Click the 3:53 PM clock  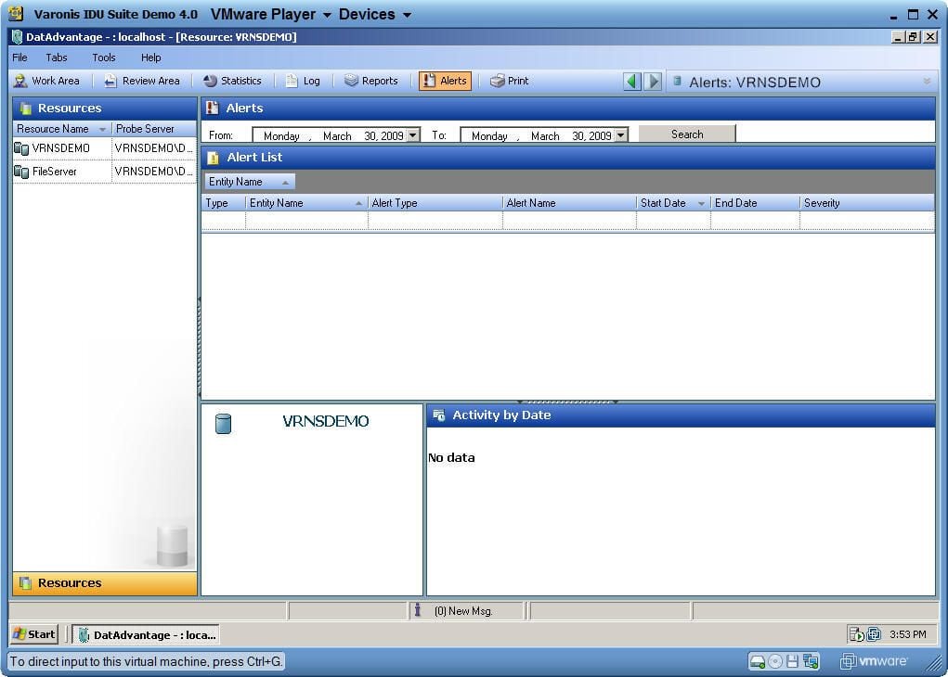tap(907, 634)
